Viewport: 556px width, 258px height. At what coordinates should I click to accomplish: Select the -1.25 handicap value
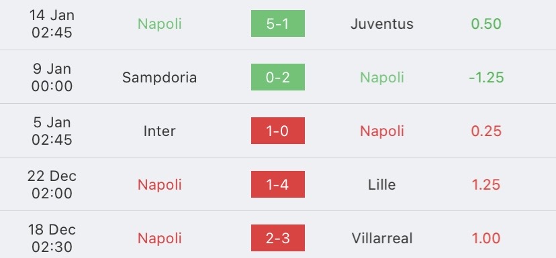pyautogui.click(x=486, y=78)
